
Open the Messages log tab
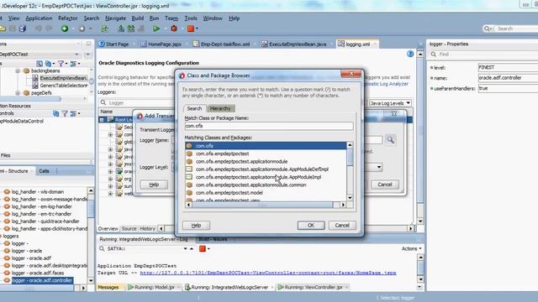pyautogui.click(x=108, y=287)
